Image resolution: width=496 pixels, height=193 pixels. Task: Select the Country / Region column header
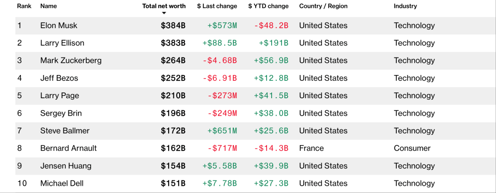(x=323, y=6)
